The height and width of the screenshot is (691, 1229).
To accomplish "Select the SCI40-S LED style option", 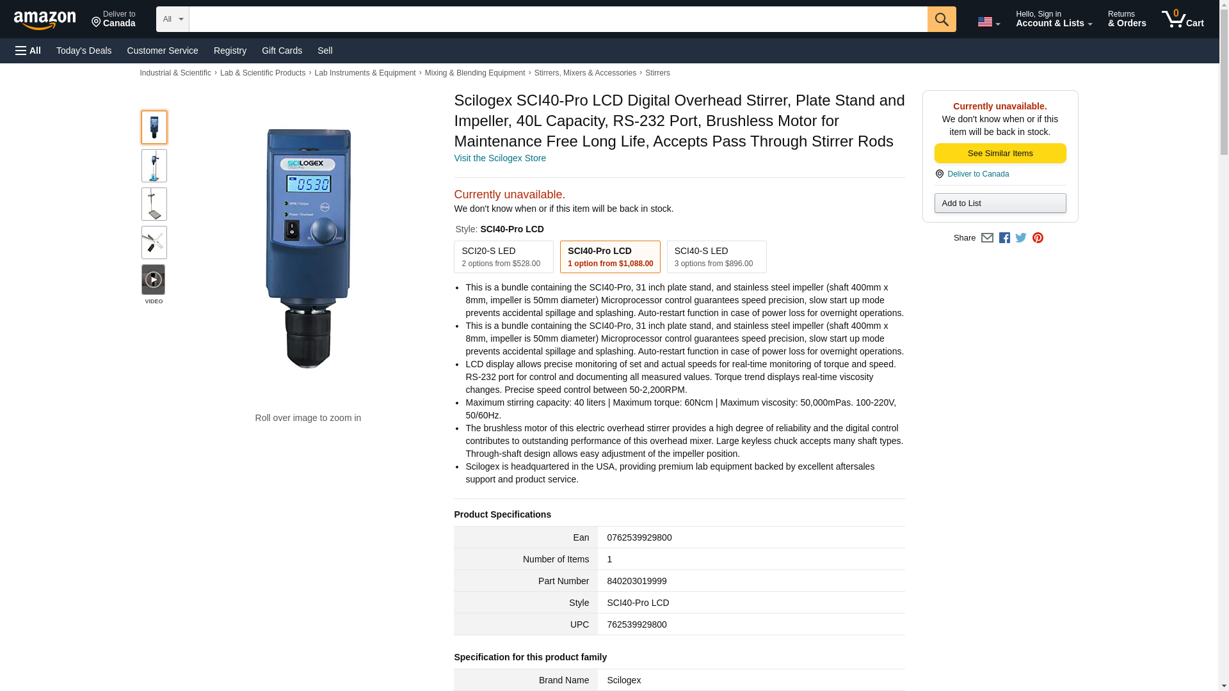I will coord(716,257).
